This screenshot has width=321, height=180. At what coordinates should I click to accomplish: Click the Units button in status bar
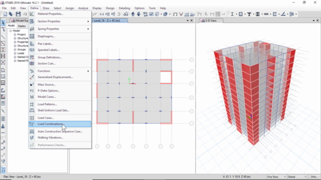click(314, 176)
